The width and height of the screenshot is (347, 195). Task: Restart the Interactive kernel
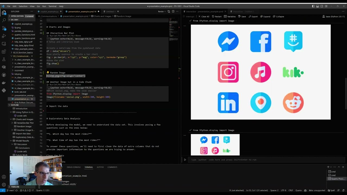[217, 17]
